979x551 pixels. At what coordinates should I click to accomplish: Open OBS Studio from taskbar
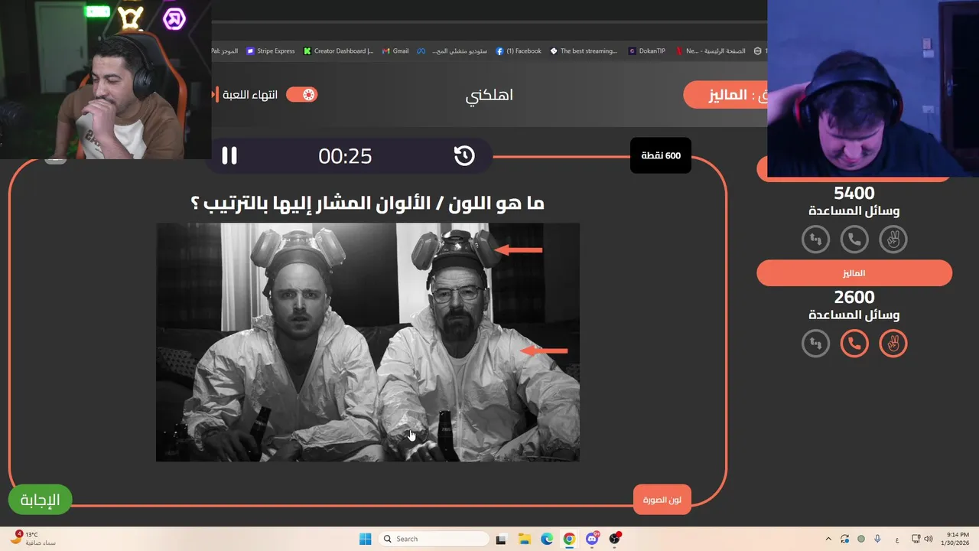point(615,539)
